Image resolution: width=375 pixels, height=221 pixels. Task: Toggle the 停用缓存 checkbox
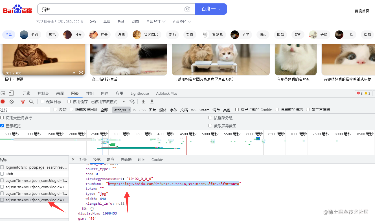pos(69,101)
